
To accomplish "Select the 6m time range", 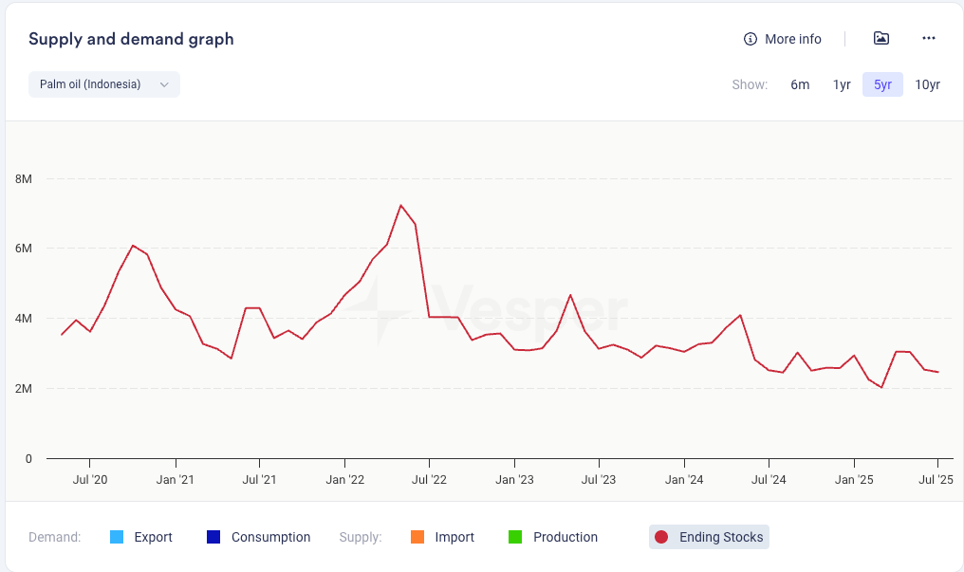I will [x=800, y=84].
